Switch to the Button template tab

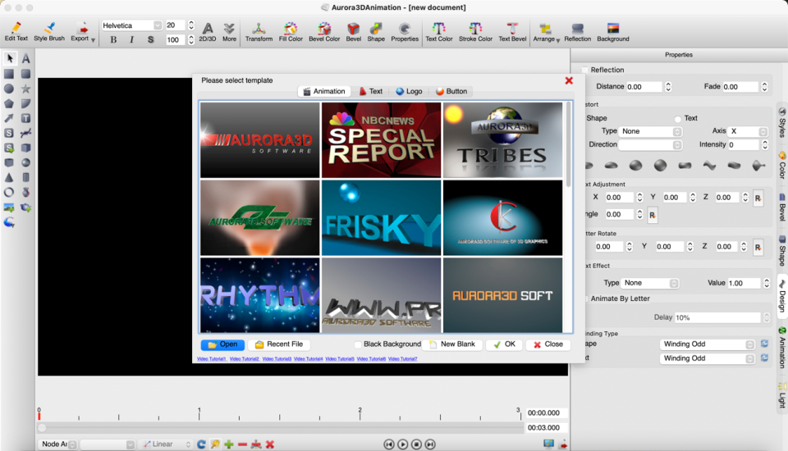(451, 91)
